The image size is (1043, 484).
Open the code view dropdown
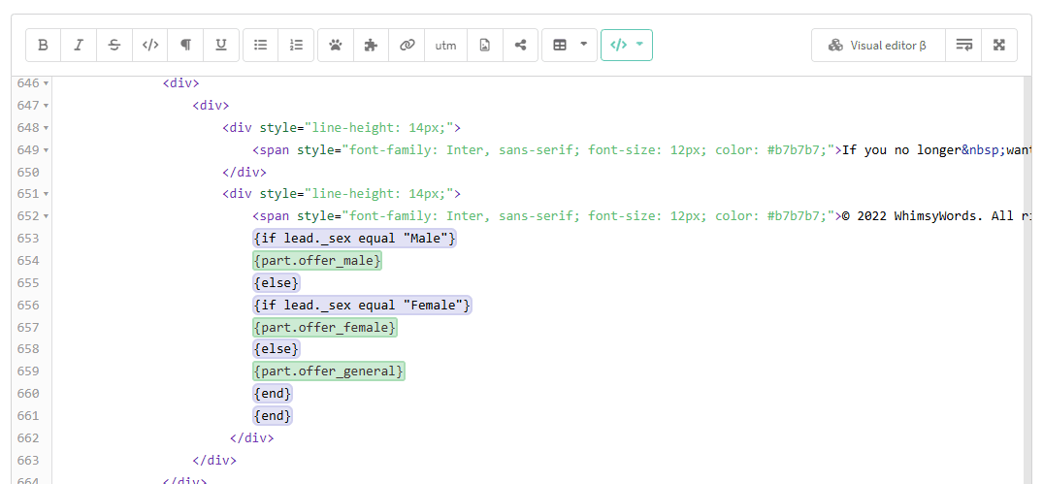coord(627,46)
